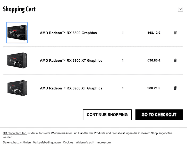Image resolution: width=187 pixels, height=149 pixels.
Task: Open the Widerrufsrecht footer link
Action: (x=85, y=143)
